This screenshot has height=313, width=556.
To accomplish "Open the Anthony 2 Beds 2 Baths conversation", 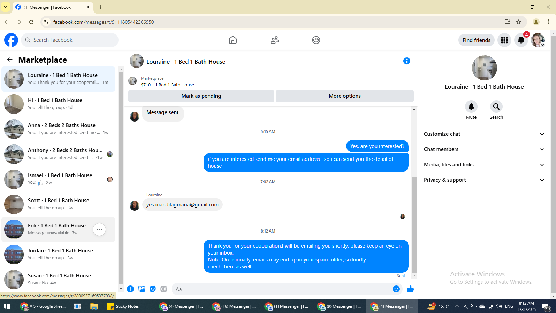I will (x=59, y=154).
